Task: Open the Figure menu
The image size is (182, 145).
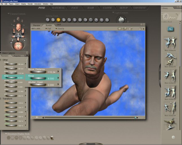Action: click(11, 4)
